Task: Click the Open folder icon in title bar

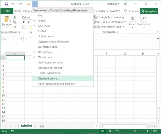Action: 28,4
